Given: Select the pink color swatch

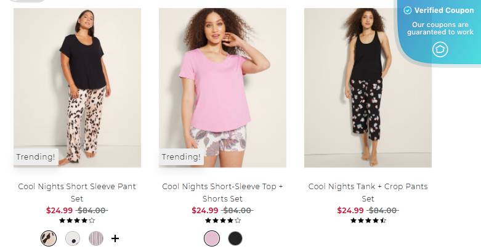Looking at the screenshot, I should pos(211,238).
